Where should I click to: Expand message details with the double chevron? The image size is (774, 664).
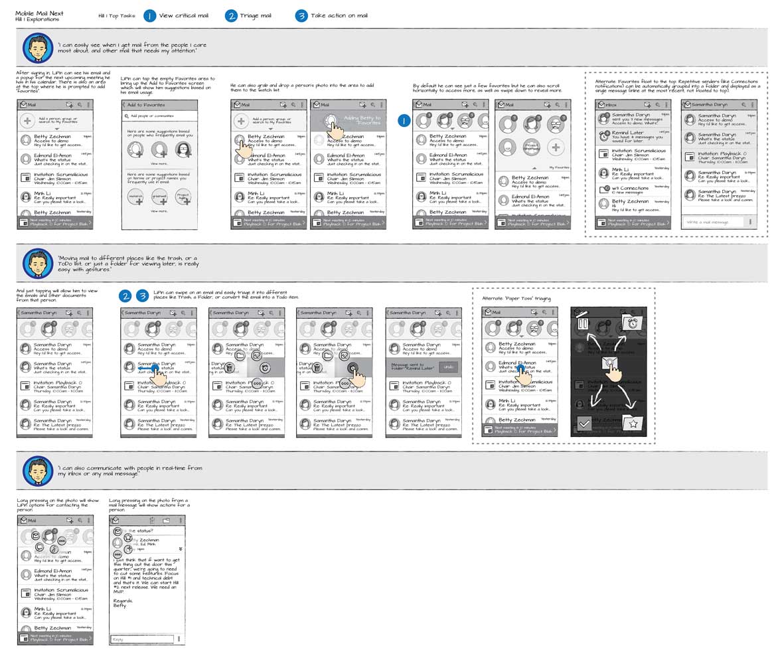[181, 549]
